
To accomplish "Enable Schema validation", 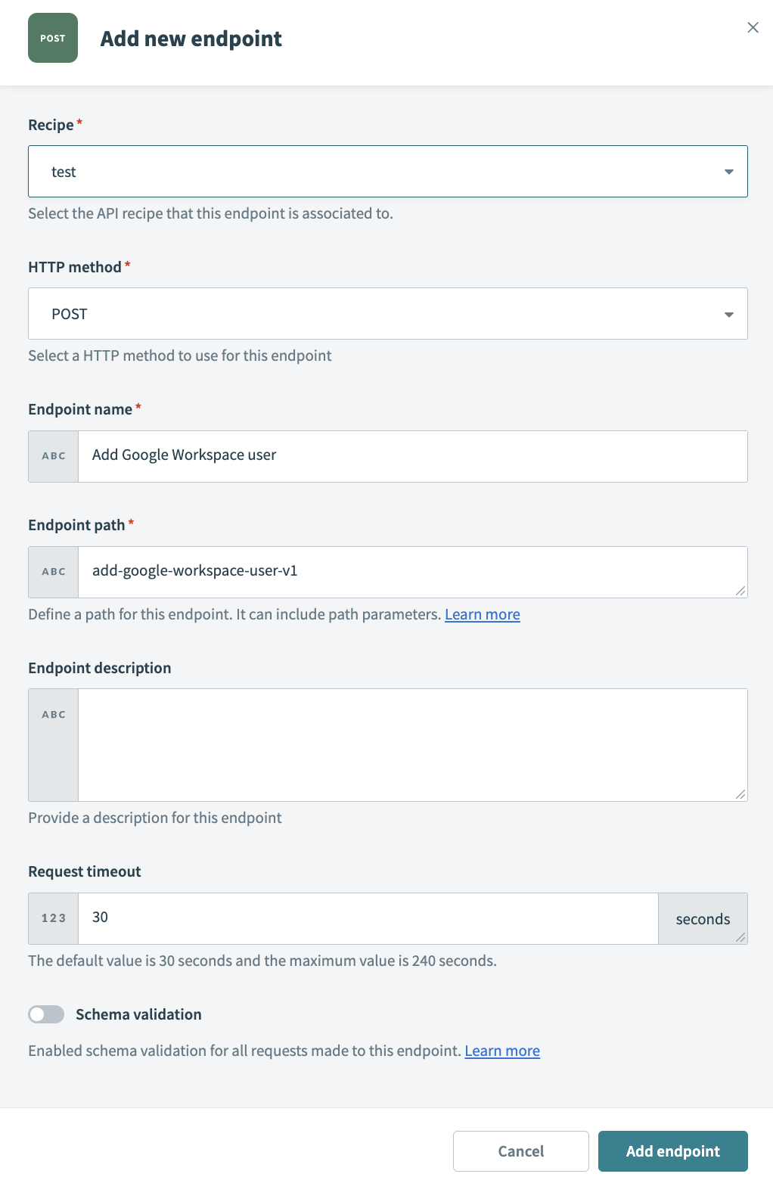I will coord(46,1014).
